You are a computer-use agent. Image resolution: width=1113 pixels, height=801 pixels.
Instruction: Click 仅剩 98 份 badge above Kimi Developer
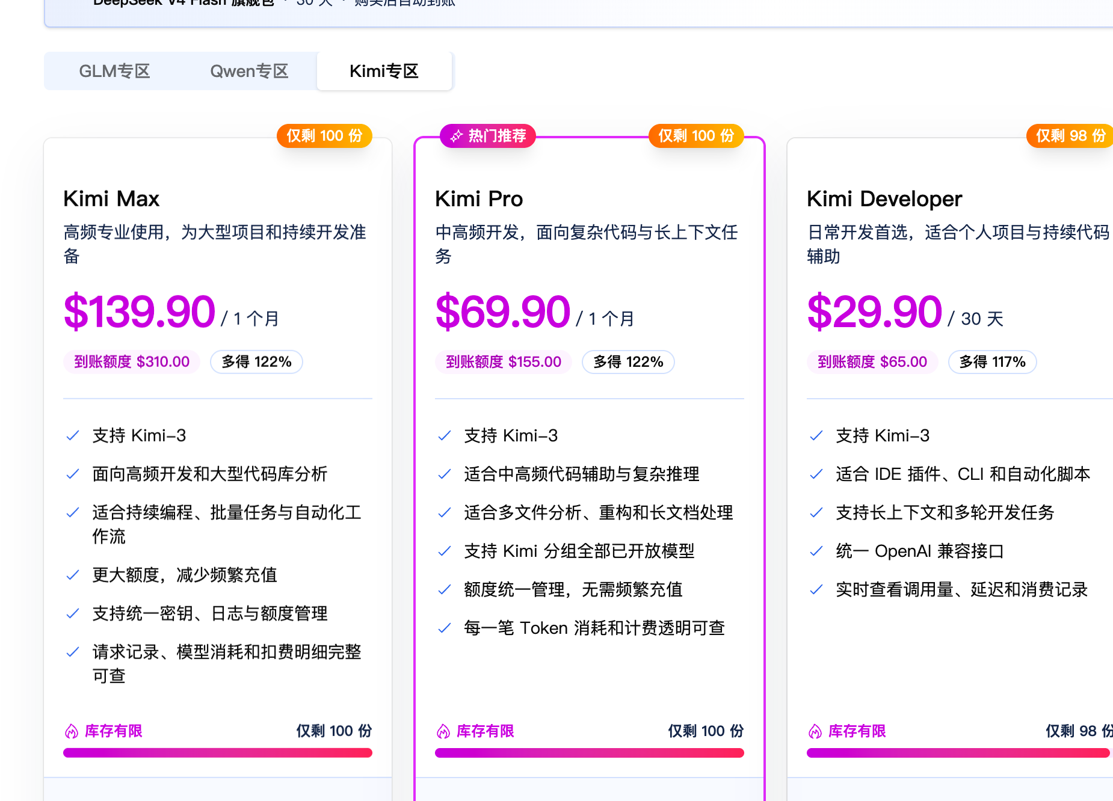tap(1070, 136)
